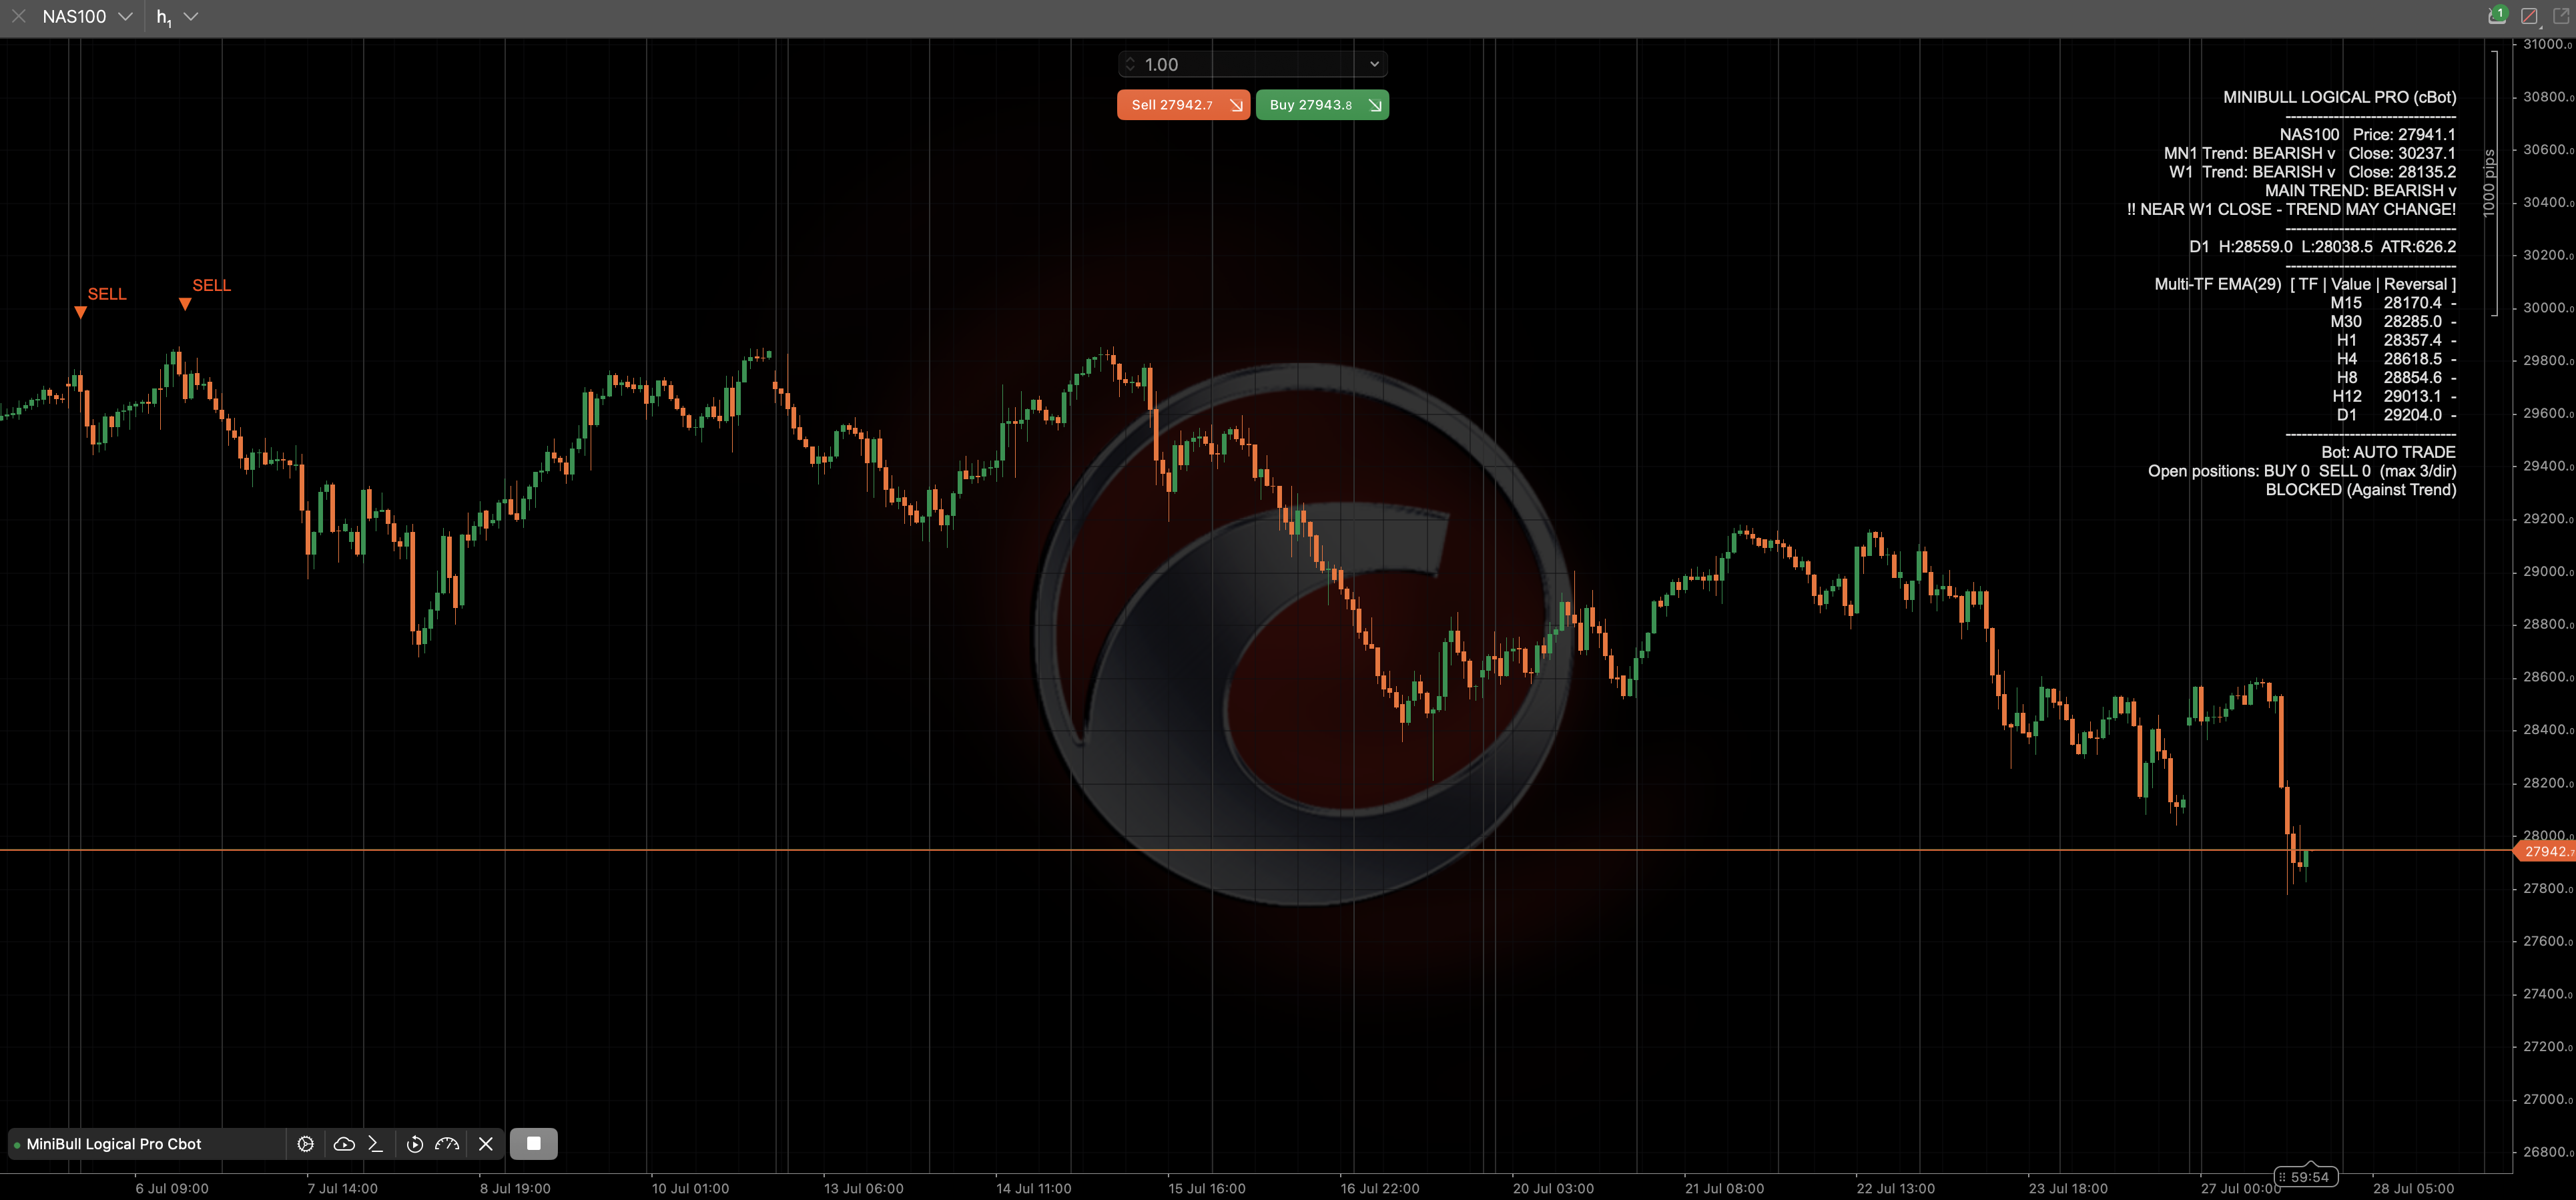Click the 29000.0 price axis label
The width and height of the screenshot is (2576, 1200).
(2547, 571)
